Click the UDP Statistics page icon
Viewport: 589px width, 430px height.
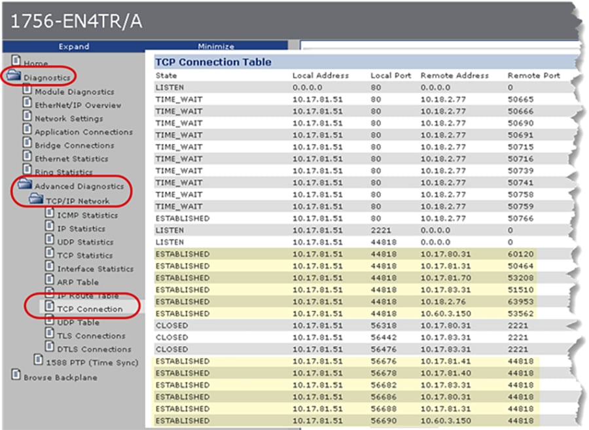click(50, 240)
